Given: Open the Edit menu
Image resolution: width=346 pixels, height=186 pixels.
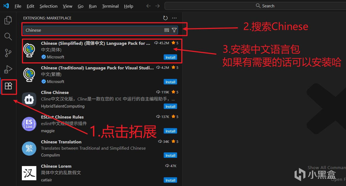Looking at the screenshot, I should point(30,6).
